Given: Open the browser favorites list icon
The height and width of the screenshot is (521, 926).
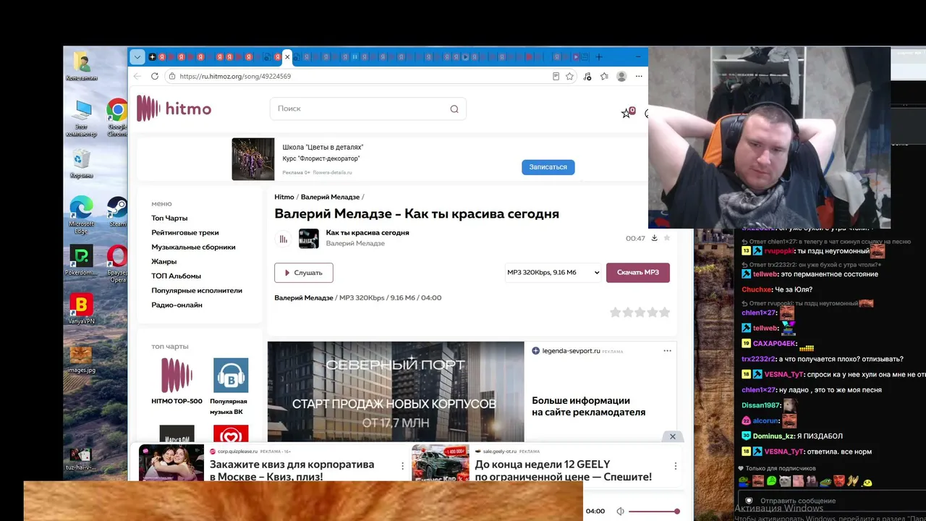Looking at the screenshot, I should 604,76.
